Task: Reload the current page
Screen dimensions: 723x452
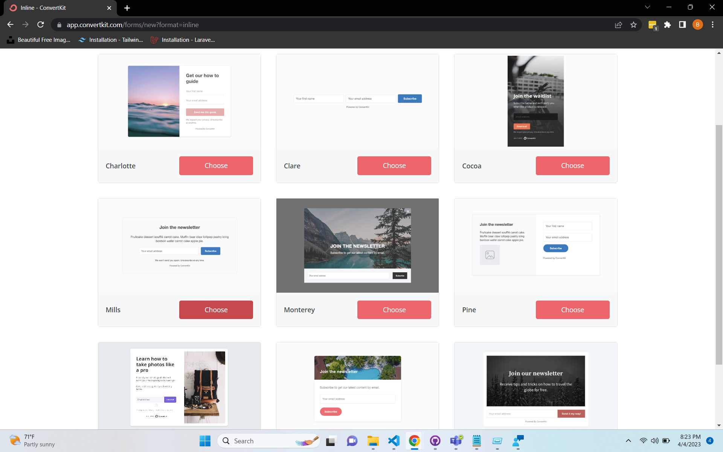Action: click(40, 24)
